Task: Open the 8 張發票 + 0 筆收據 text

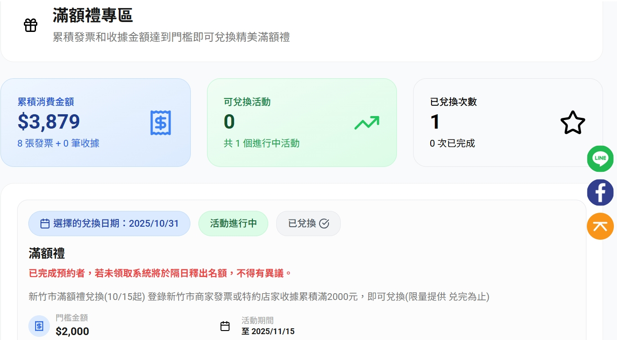Action: pyautogui.click(x=59, y=143)
